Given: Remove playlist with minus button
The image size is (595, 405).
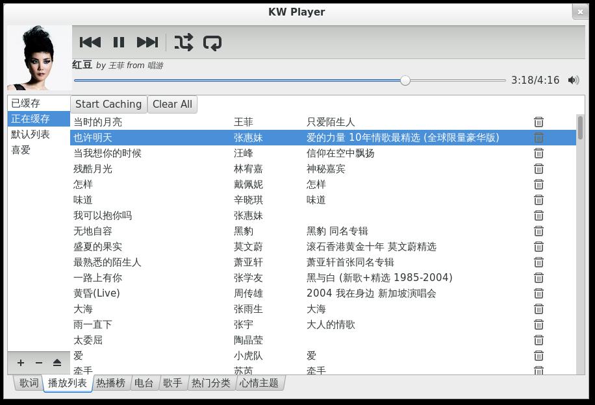Looking at the screenshot, I should [39, 363].
